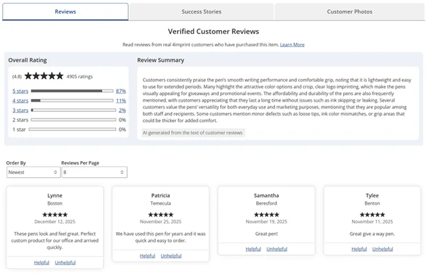This screenshot has width=427, height=273.
Task: Click the date November 11, 2025
Action: 372,222
